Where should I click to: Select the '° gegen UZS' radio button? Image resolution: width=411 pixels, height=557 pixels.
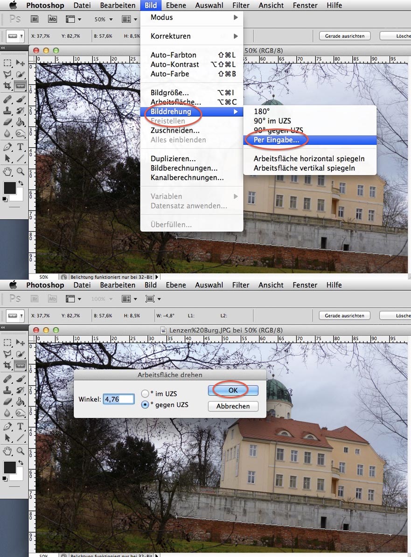tap(146, 404)
